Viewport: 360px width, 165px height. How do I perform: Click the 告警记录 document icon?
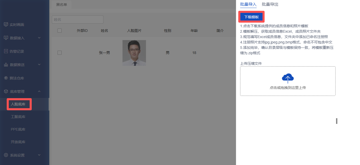6,51
